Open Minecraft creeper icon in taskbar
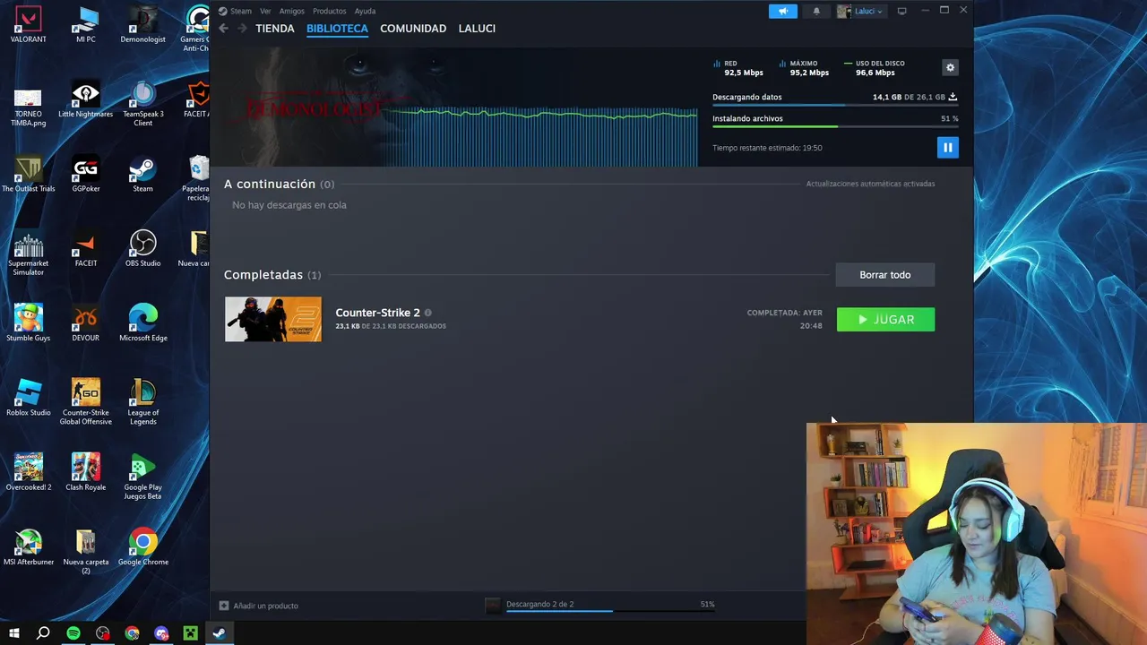1147x645 pixels. click(x=190, y=633)
